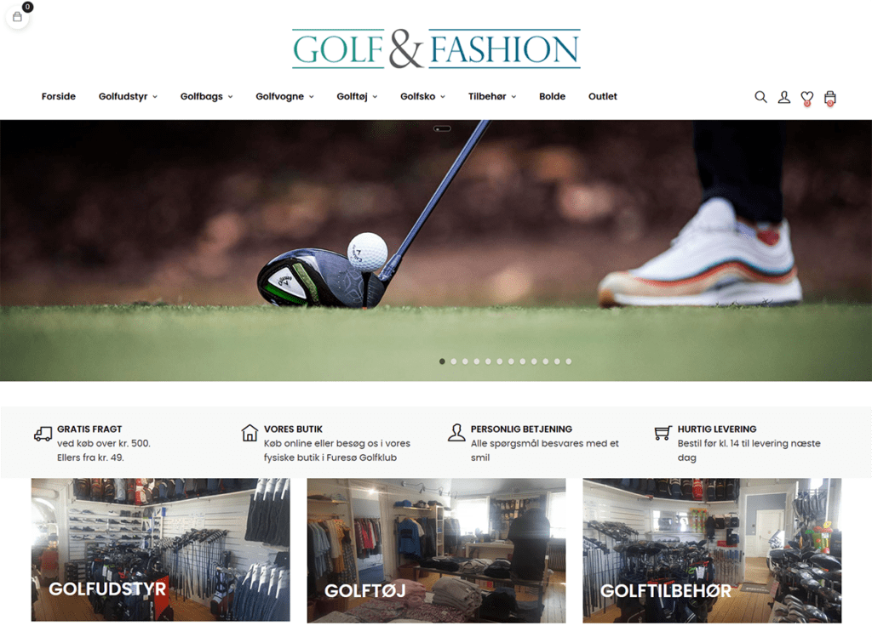Open the user account icon
Viewport: 872px width, 637px height.
pyautogui.click(x=784, y=97)
